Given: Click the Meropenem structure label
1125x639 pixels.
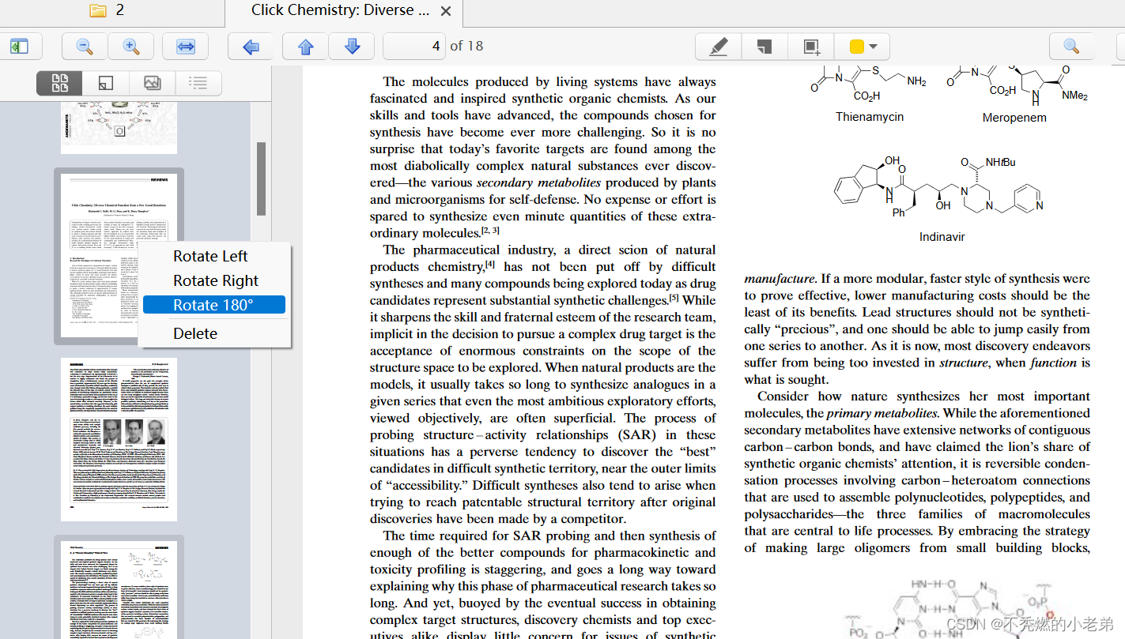Looking at the screenshot, I should (x=1014, y=118).
